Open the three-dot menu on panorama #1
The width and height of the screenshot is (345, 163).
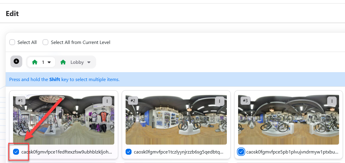coord(107,101)
